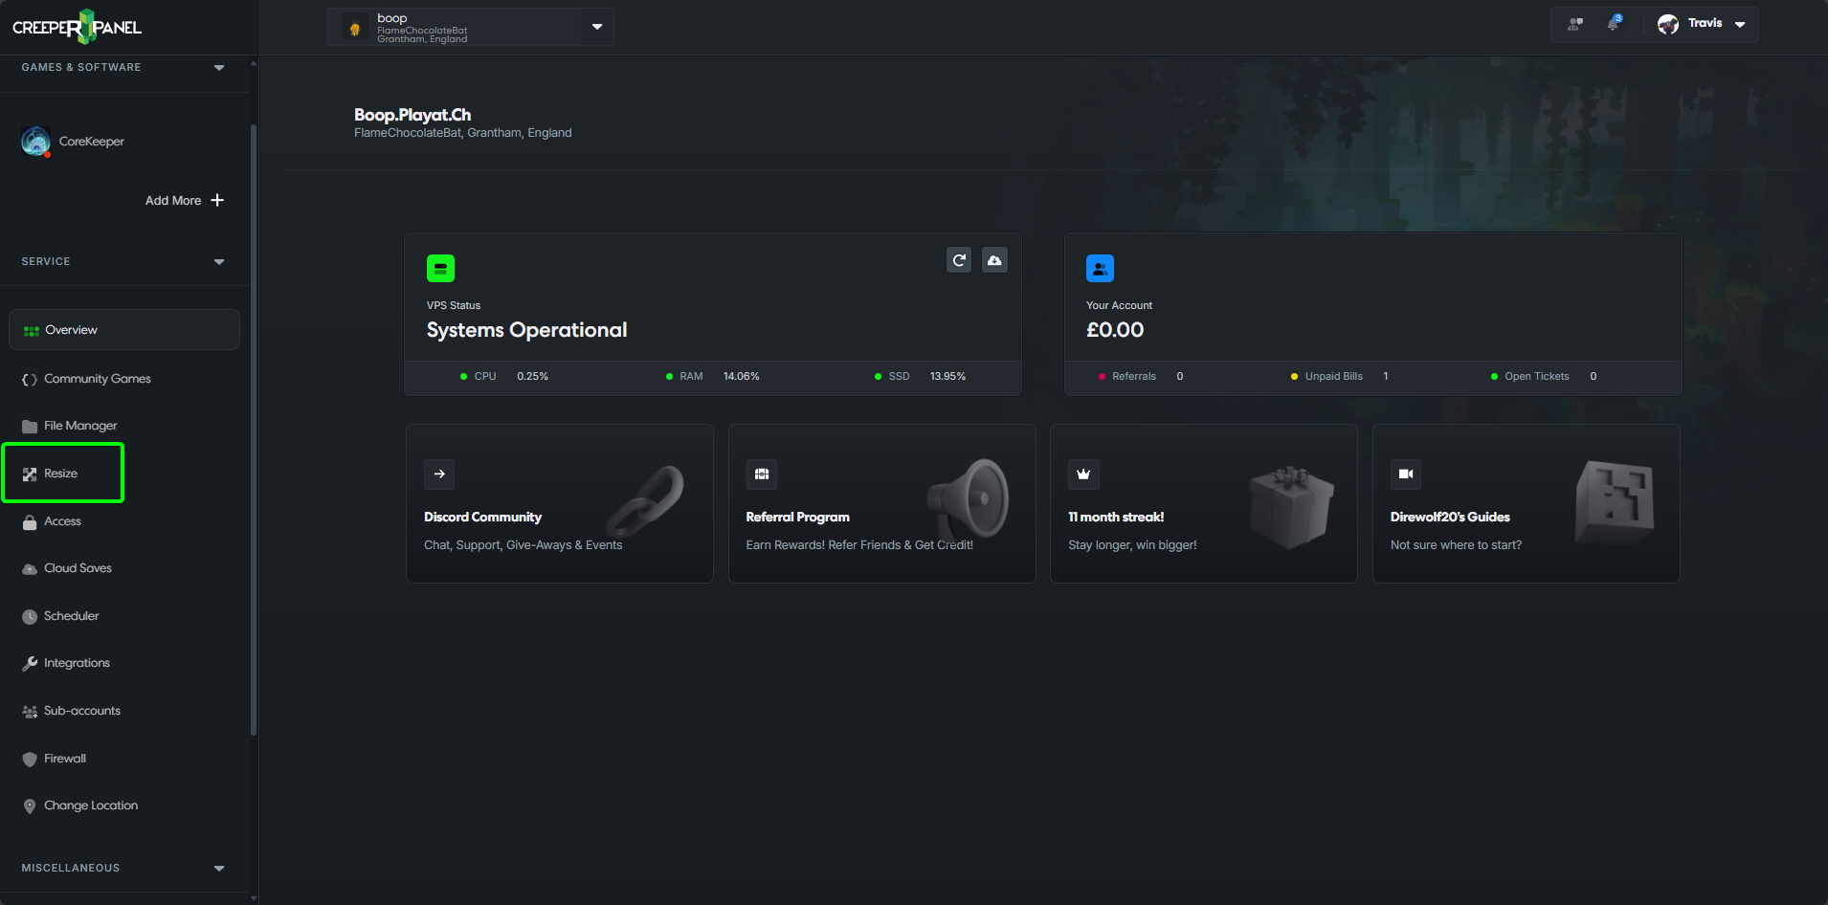1828x905 pixels.
Task: Open the Access section icon
Action: (30, 521)
